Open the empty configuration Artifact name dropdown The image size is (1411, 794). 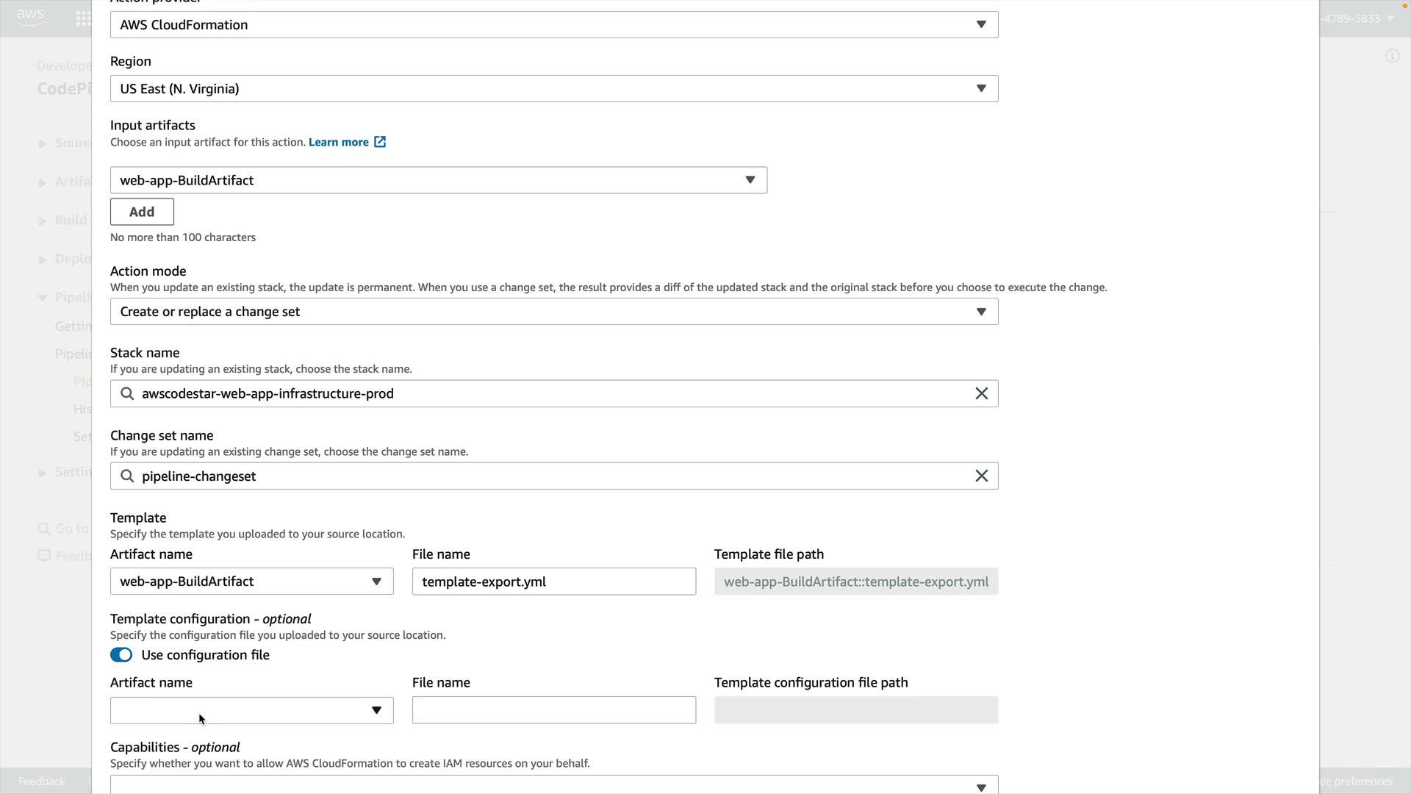(251, 710)
